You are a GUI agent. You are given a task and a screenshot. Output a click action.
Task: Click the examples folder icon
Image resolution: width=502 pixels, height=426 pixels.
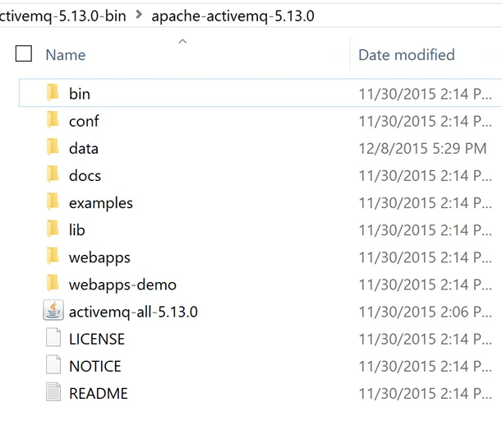click(53, 201)
